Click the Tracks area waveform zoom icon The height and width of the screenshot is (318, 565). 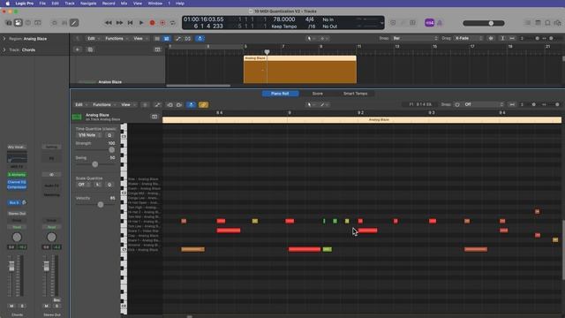(x=491, y=38)
